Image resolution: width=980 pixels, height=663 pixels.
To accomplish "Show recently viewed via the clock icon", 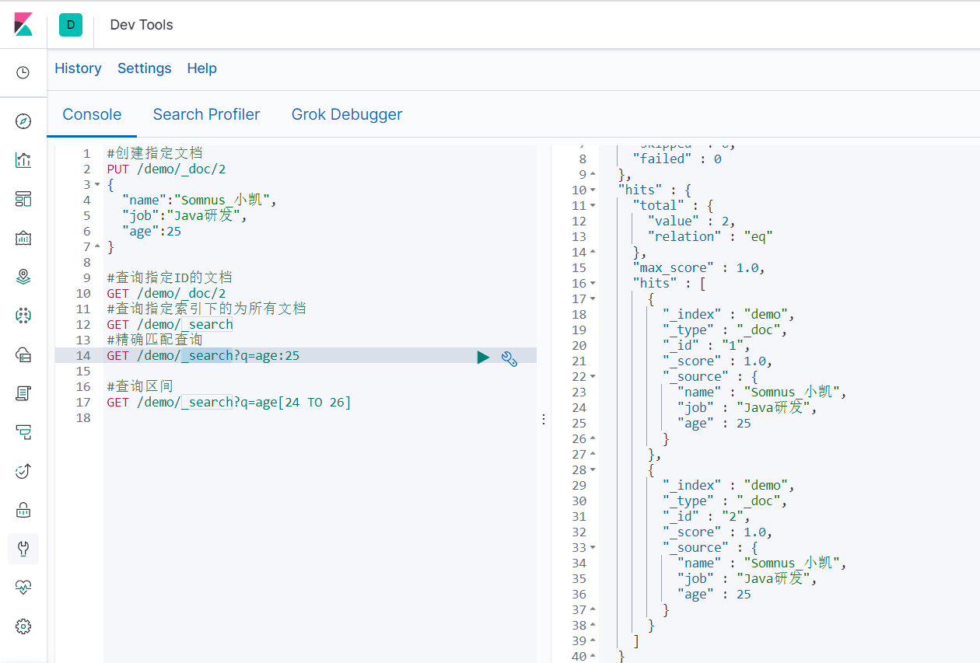I will tap(23, 73).
